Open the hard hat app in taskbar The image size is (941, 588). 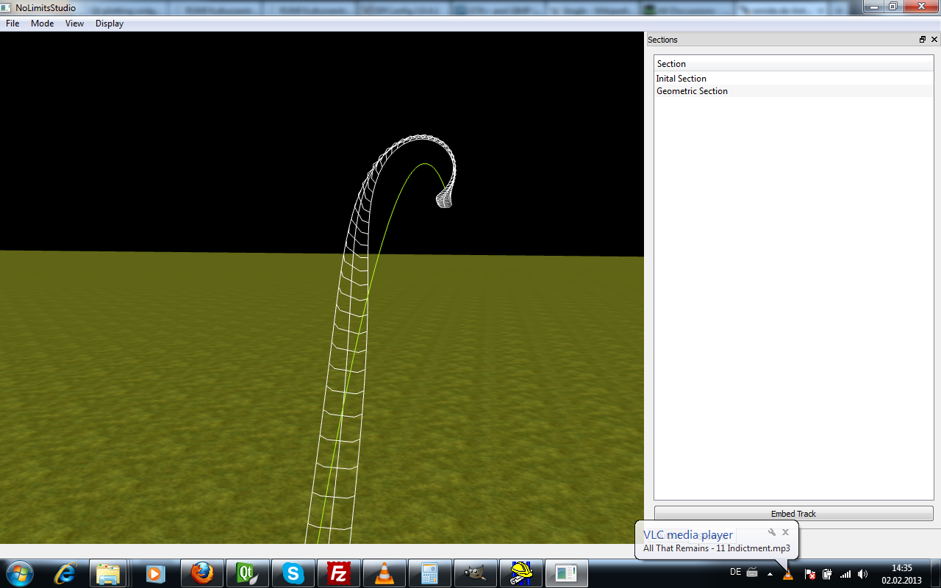coord(520,573)
